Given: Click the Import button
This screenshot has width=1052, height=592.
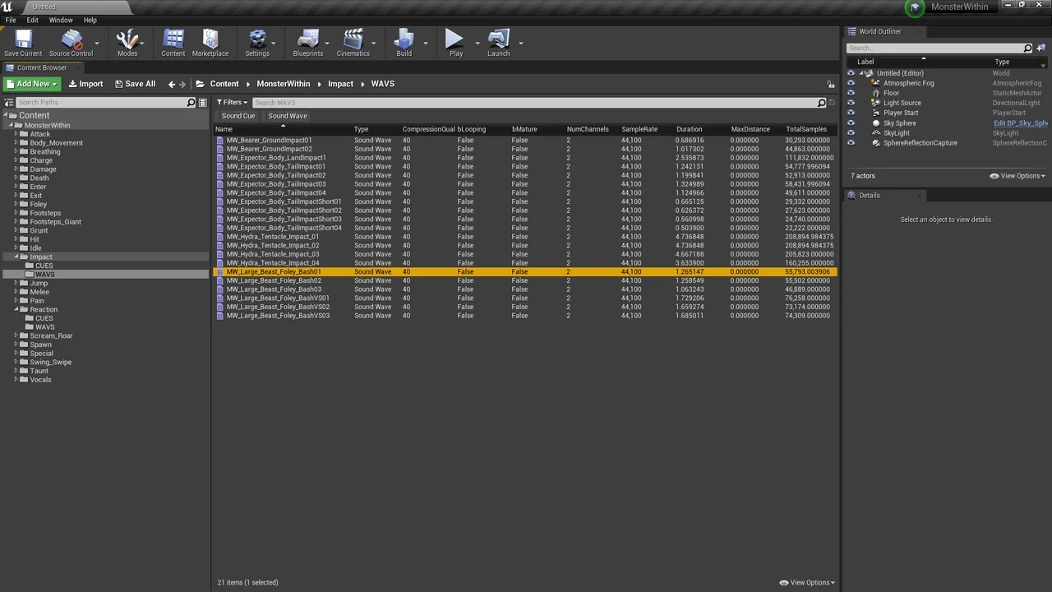Looking at the screenshot, I should click(x=85, y=84).
